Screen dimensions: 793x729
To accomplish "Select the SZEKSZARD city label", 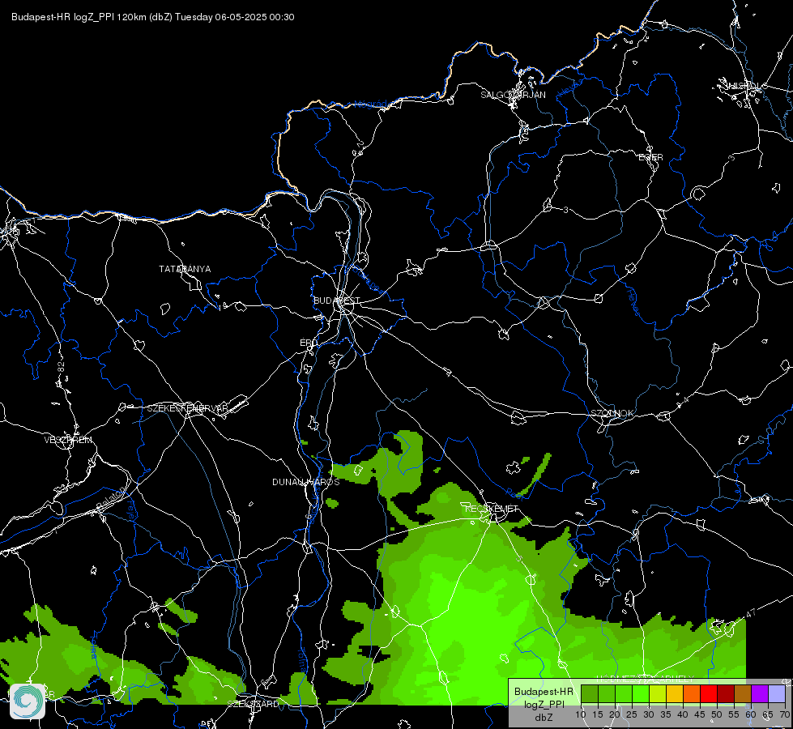I will [253, 704].
